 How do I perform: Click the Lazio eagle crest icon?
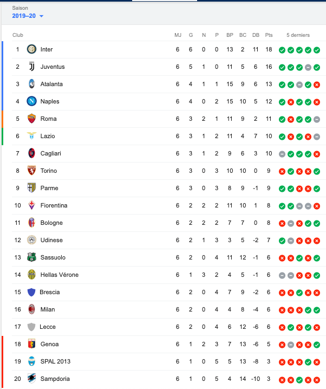click(x=31, y=135)
